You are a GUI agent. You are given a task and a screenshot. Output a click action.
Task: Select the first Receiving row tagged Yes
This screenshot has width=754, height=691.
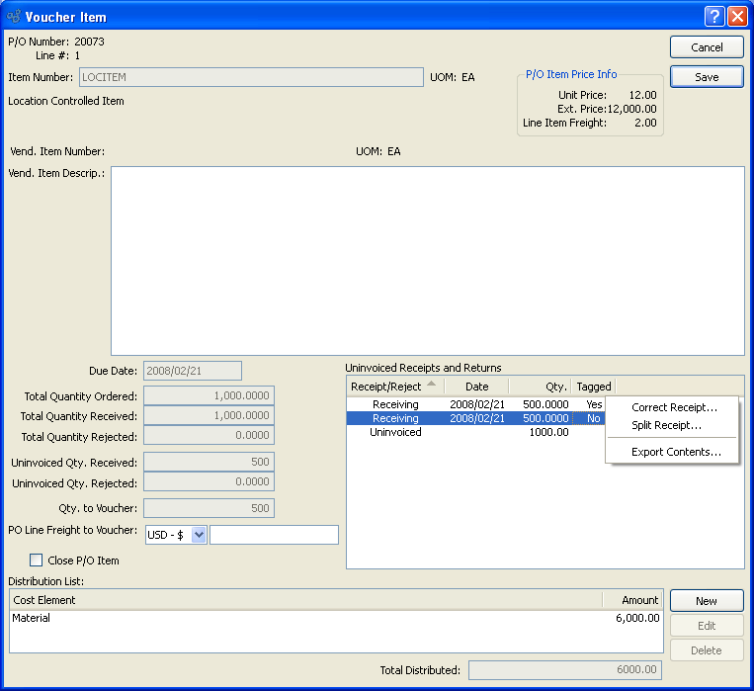point(395,404)
